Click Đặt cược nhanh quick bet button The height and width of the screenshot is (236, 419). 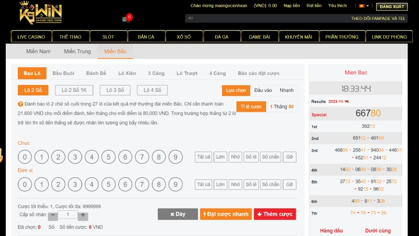click(x=226, y=214)
